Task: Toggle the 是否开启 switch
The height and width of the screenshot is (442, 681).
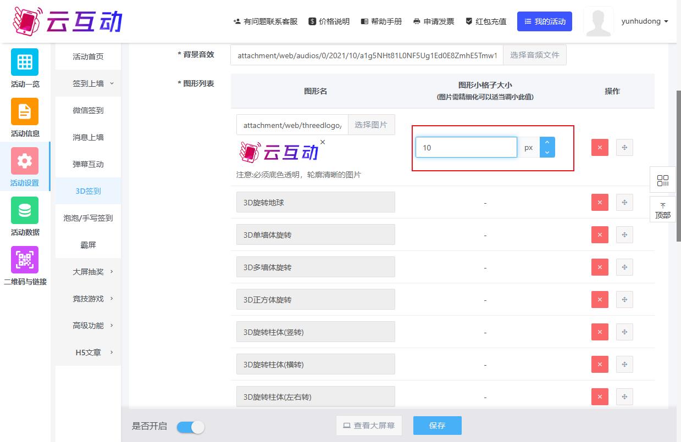Action: point(191,427)
